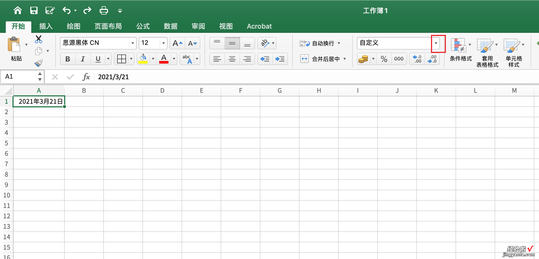
Task: Apply yellow fill color
Action: pos(143,59)
